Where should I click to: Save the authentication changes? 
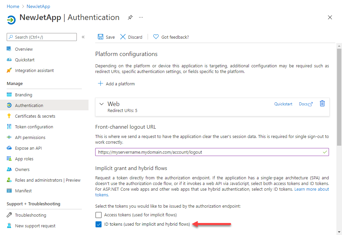point(106,37)
